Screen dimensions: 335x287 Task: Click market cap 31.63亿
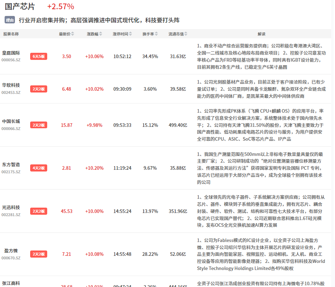coord(178,56)
